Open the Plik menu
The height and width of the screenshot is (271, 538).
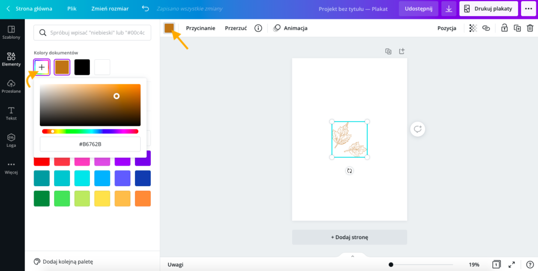pos(71,9)
